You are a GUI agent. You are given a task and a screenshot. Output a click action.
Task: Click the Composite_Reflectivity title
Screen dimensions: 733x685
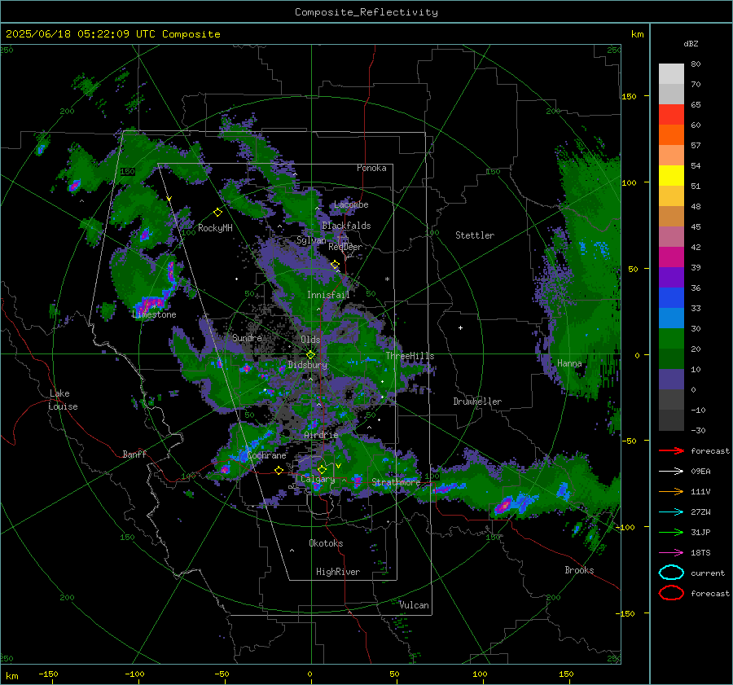pyautogui.click(x=366, y=12)
